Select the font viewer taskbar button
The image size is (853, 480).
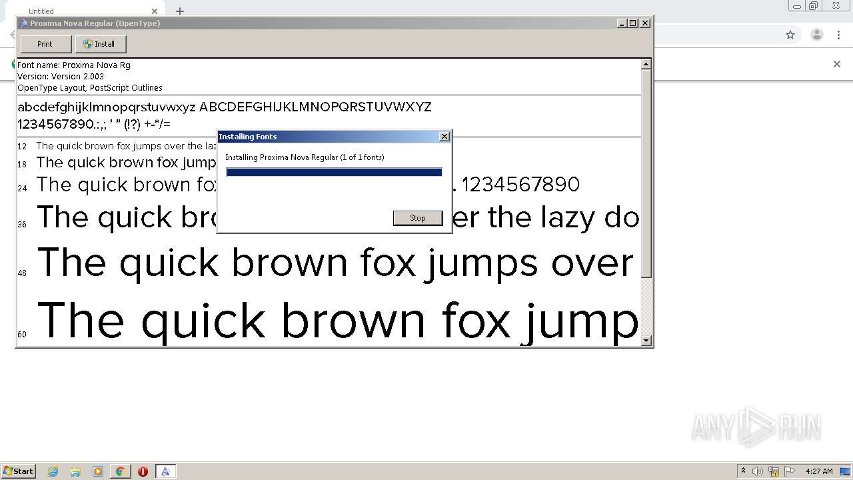[x=165, y=471]
